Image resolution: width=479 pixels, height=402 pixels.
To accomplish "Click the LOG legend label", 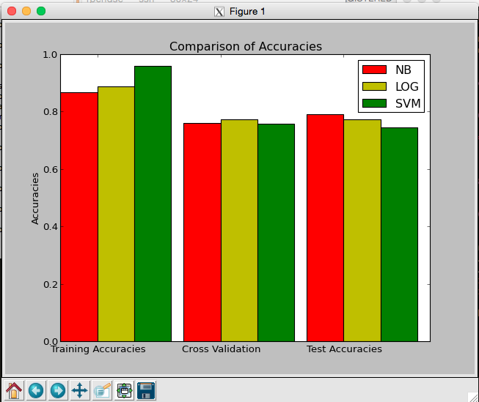I will pos(406,86).
